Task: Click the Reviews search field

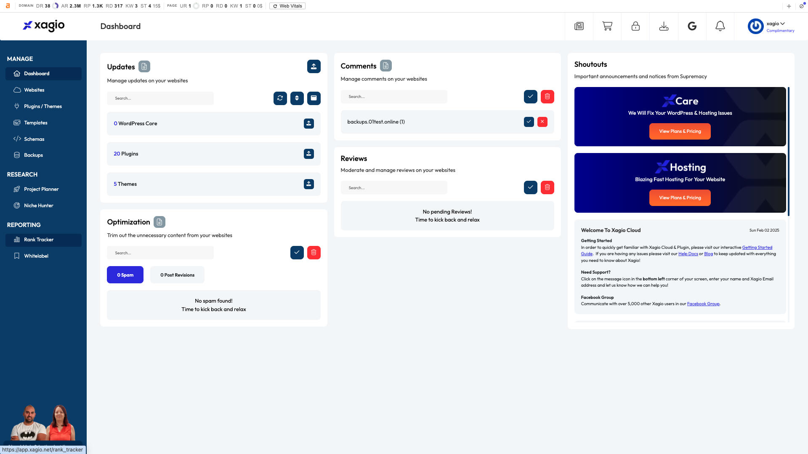Action: 394,187
